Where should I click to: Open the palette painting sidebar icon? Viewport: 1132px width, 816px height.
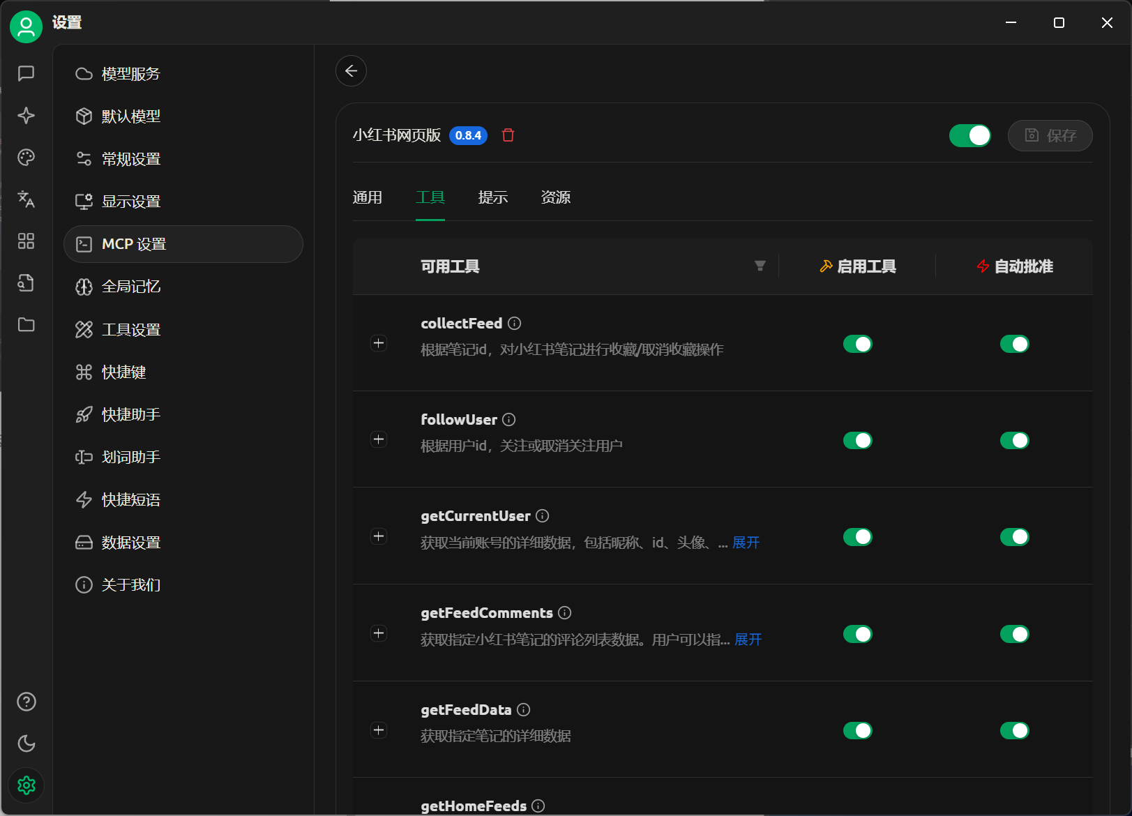27,158
